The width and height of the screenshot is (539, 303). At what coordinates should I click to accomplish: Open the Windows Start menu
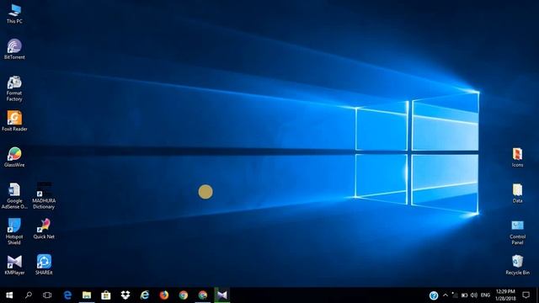click(9, 295)
